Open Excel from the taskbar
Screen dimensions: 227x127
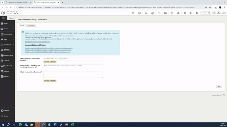(72, 124)
